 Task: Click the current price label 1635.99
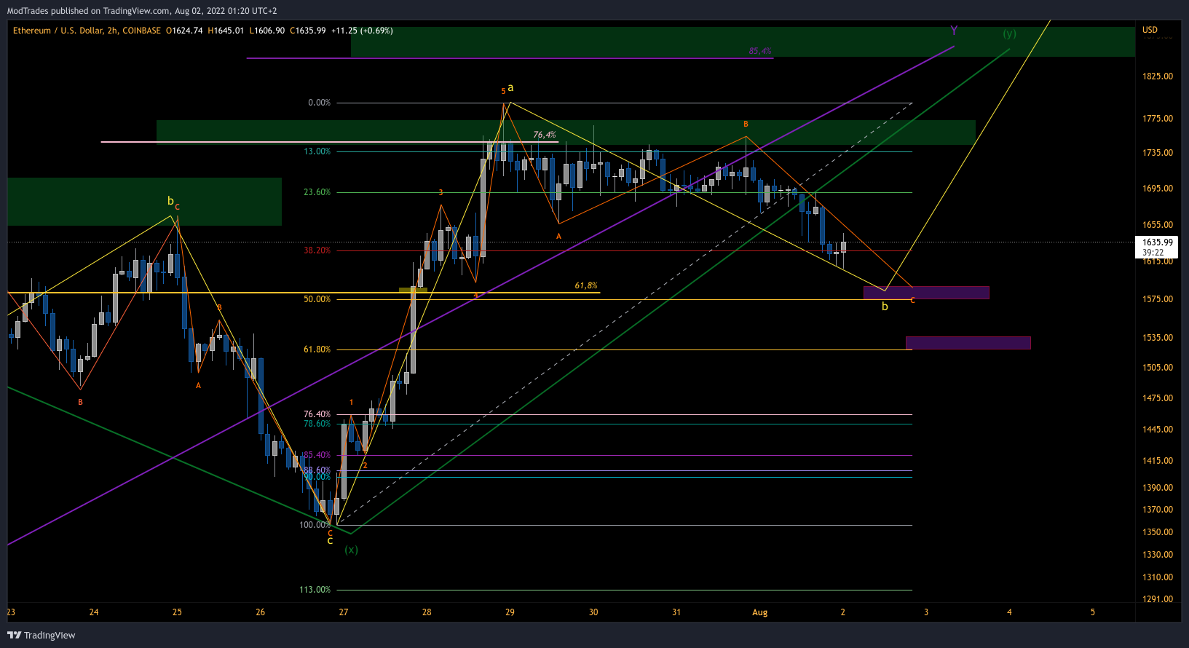tap(1157, 242)
